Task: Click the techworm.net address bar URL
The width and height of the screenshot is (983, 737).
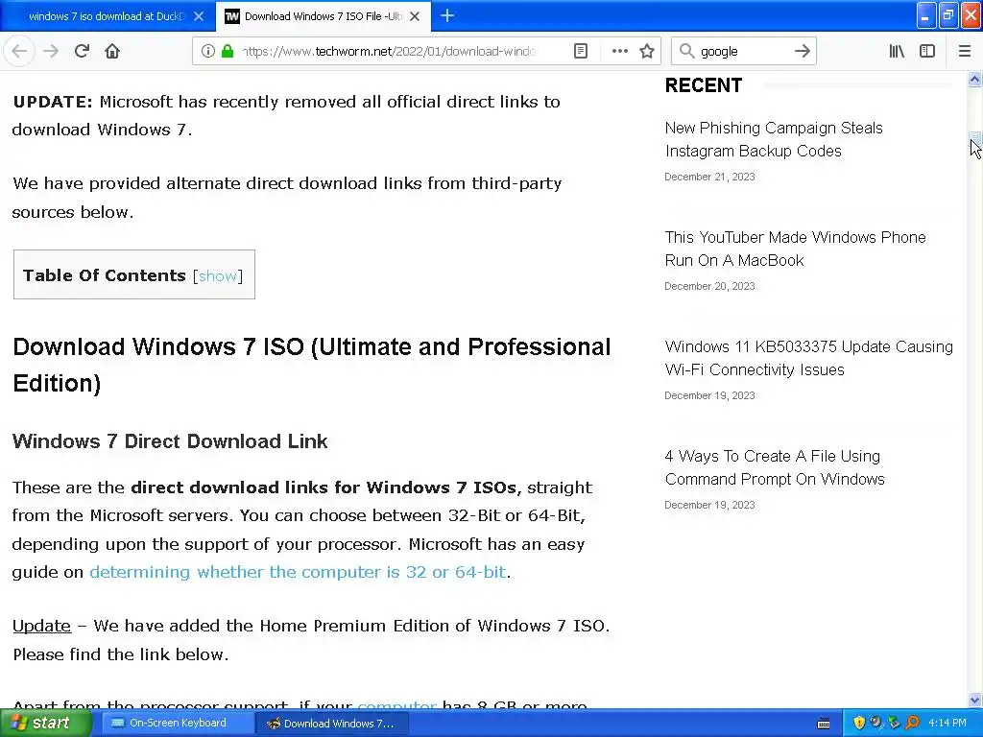Action: [x=389, y=51]
